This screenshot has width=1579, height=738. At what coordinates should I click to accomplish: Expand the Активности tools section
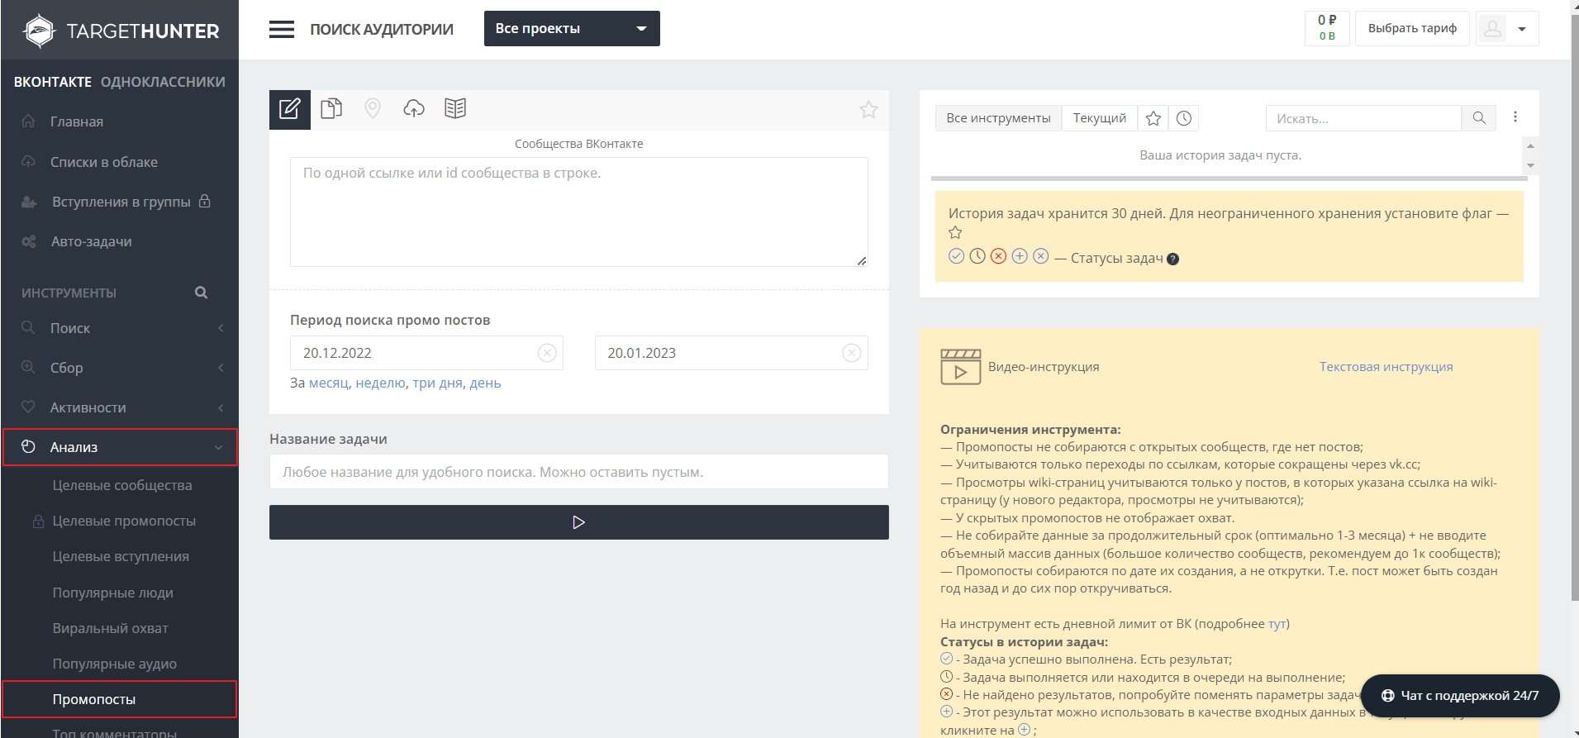[x=120, y=407]
